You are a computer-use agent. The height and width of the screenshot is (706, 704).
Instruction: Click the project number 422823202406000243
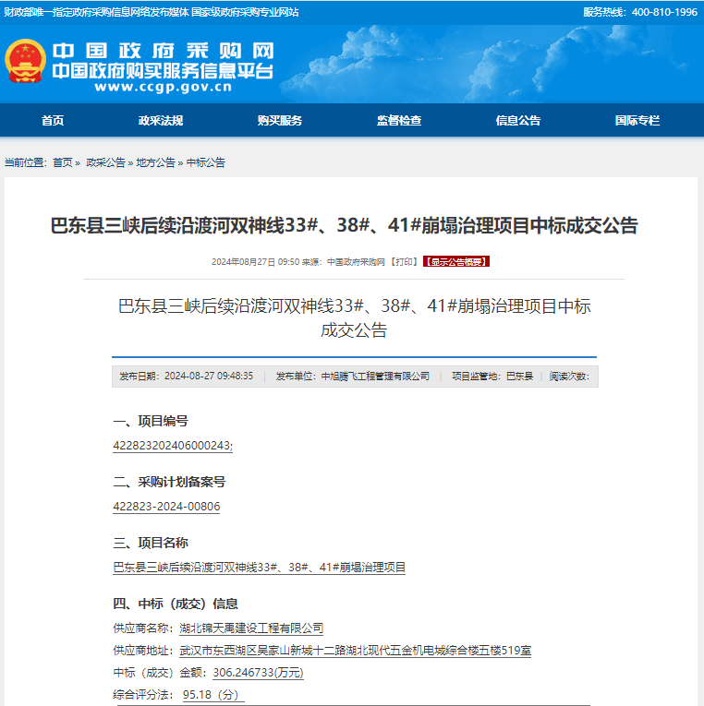click(172, 446)
